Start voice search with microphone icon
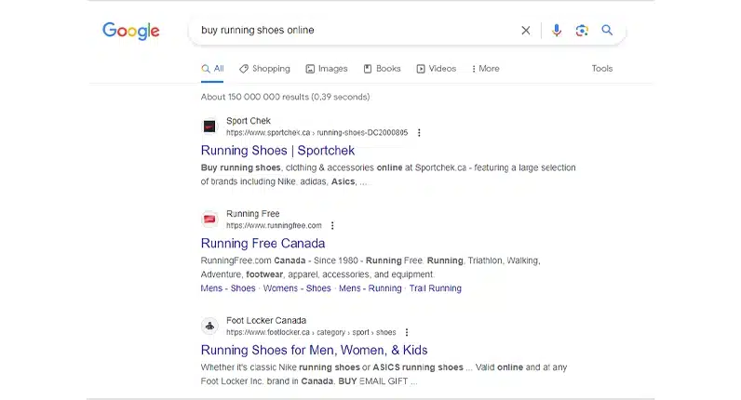741x400 pixels. (557, 30)
